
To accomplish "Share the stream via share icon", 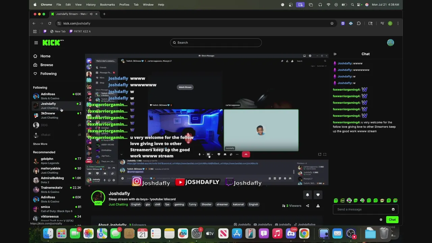I will (307, 206).
